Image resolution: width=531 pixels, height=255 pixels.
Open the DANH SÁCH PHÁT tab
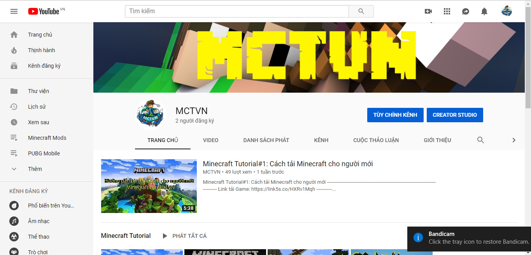click(266, 140)
